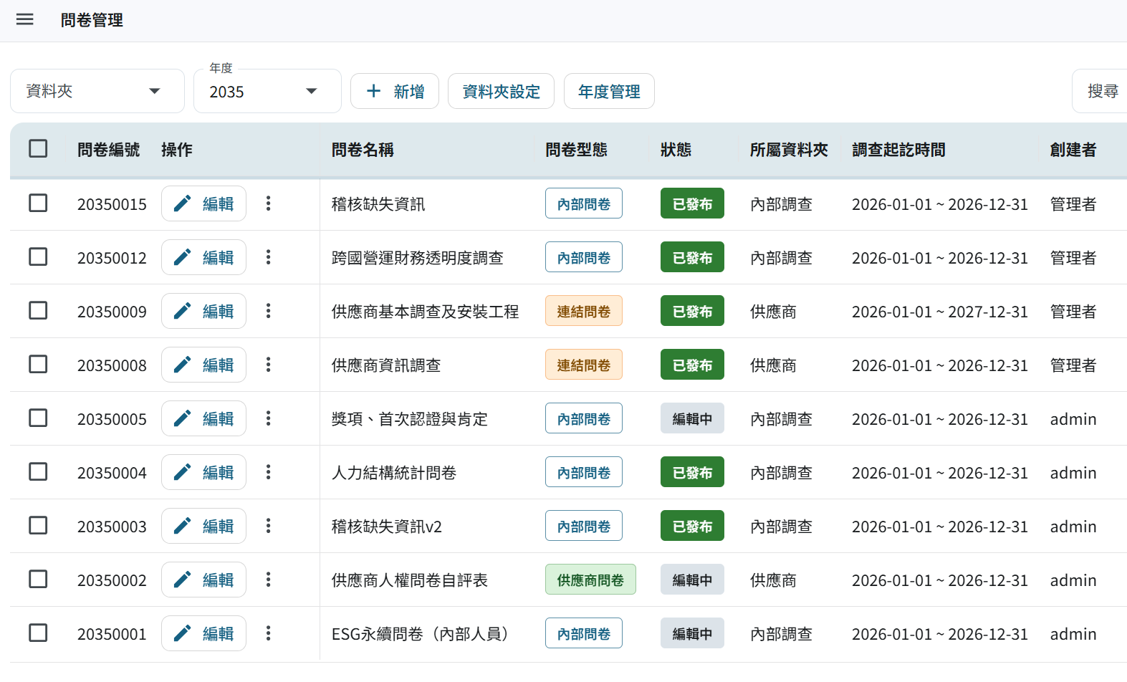This screenshot has height=682, width=1127.
Task: Click 編輯中 status in row 20350005
Action: click(692, 418)
